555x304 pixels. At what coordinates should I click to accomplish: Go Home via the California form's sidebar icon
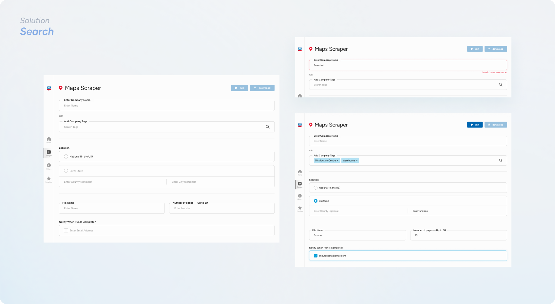299,172
